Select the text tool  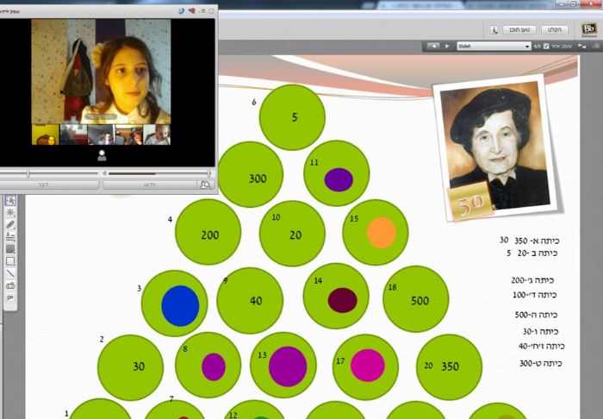coord(10,236)
